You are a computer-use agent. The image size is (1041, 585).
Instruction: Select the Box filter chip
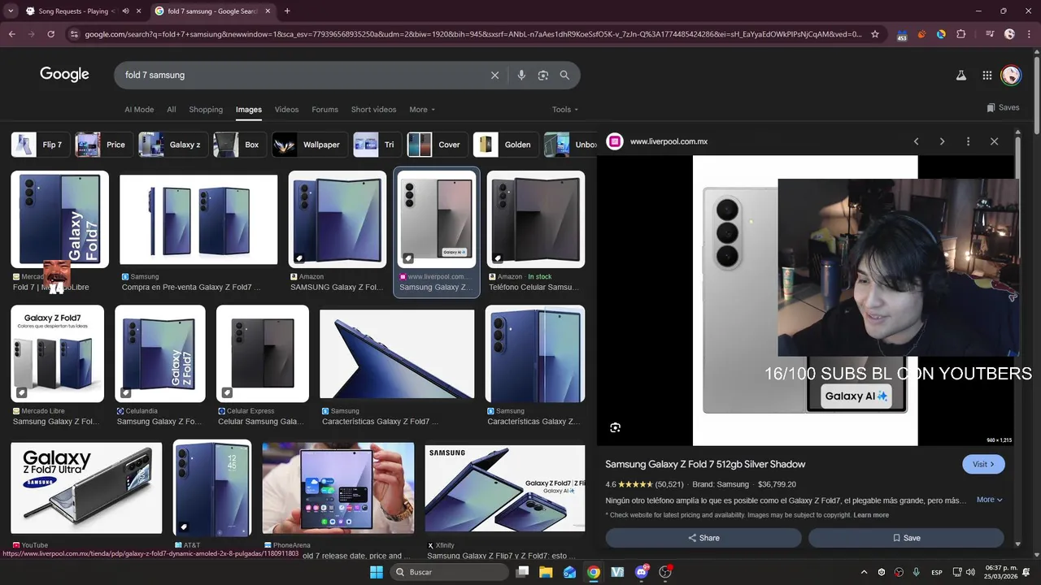[x=239, y=145]
